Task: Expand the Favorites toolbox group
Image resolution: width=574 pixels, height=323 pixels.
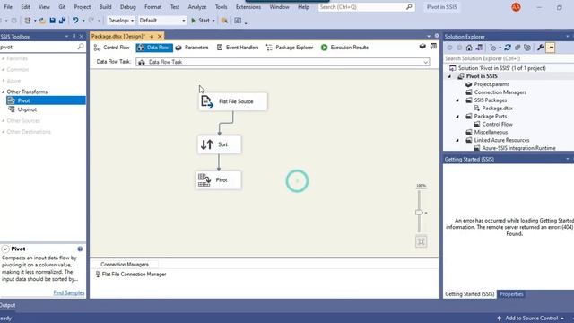Action: [4, 58]
